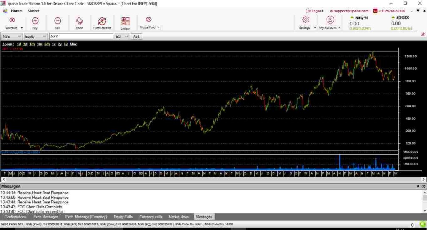Screen dimensions: 427x230
Task: Open the Book icon
Action: (x=79, y=21)
